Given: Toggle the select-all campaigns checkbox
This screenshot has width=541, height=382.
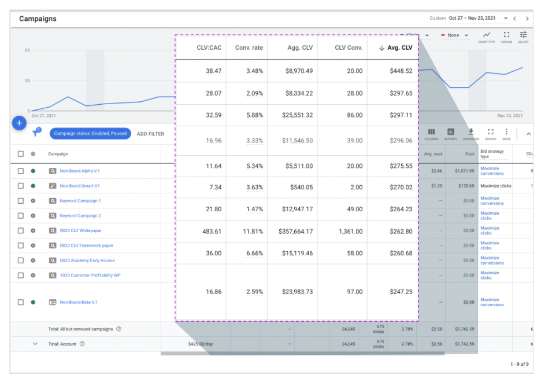Looking at the screenshot, I should pyautogui.click(x=21, y=154).
